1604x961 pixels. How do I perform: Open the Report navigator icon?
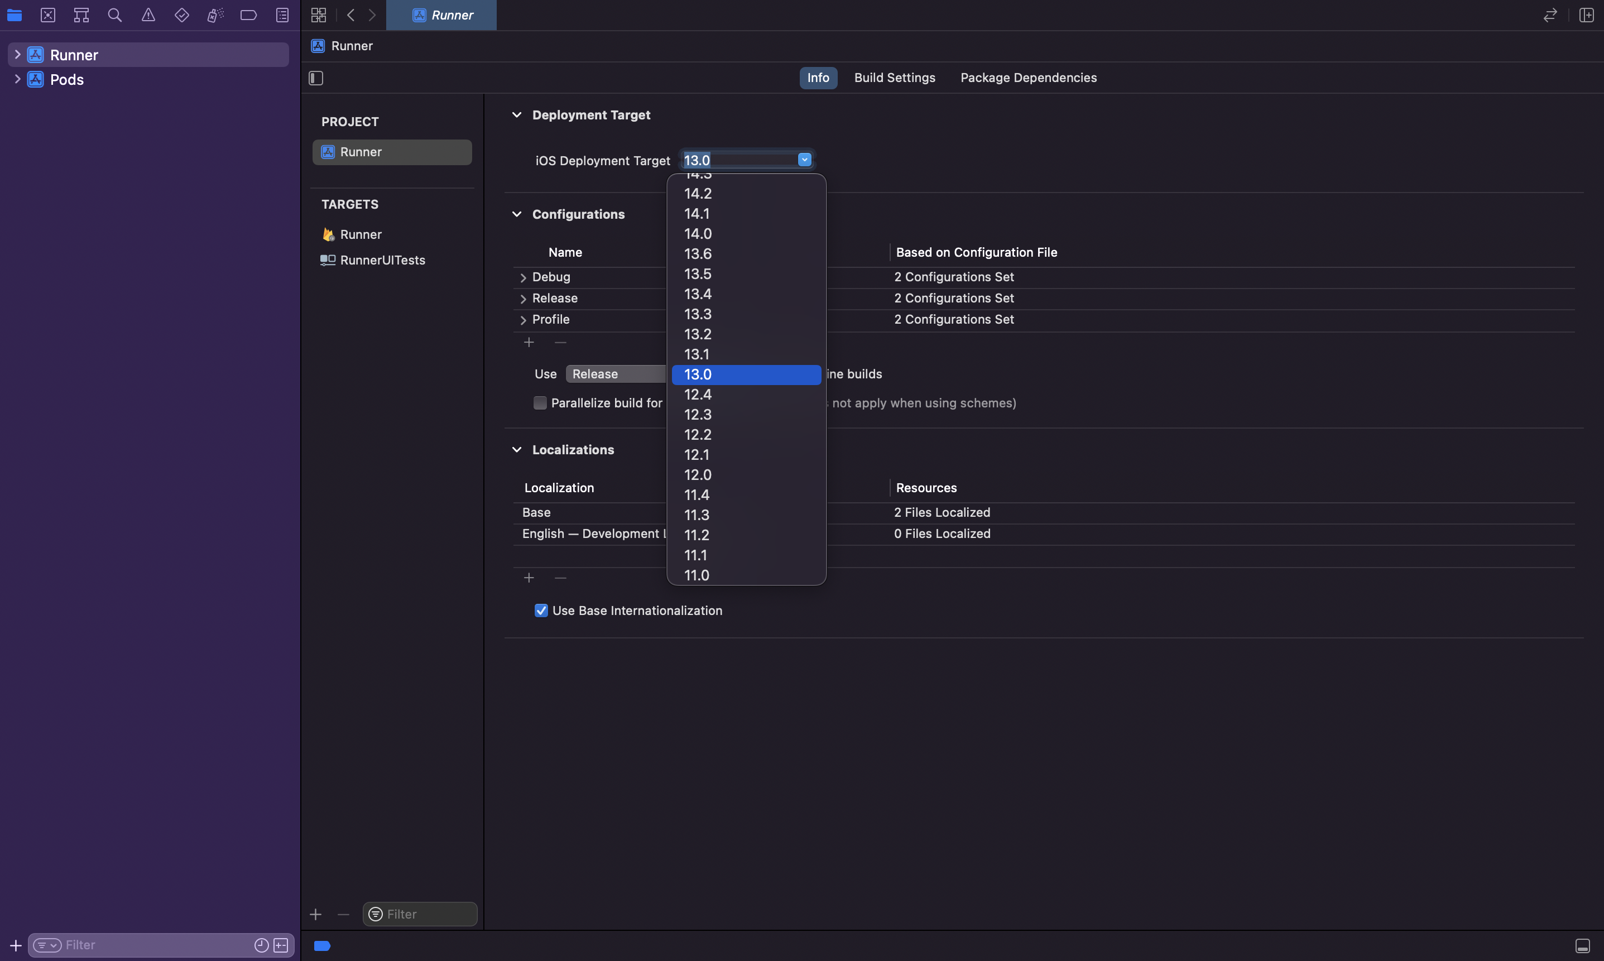click(282, 15)
